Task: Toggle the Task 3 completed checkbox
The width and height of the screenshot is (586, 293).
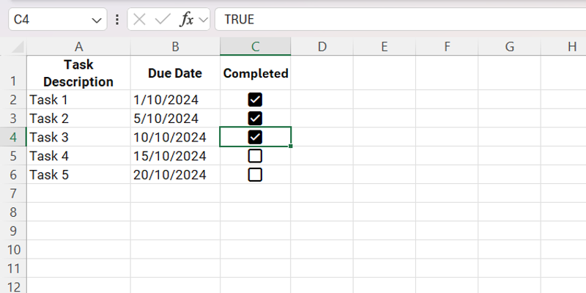Action: (255, 137)
